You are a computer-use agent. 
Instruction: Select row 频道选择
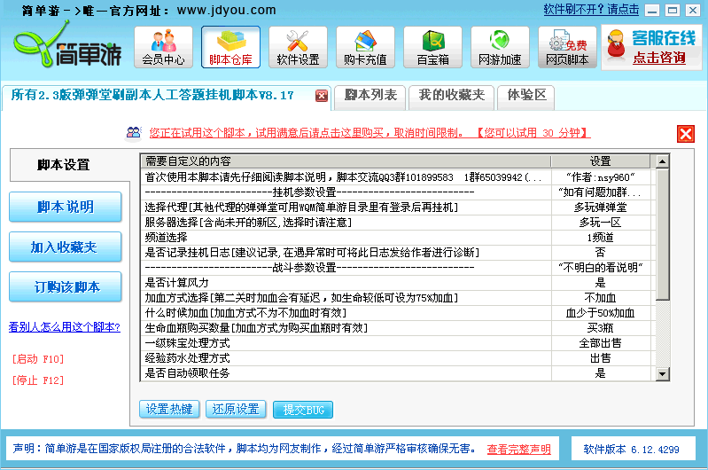tap(346, 238)
